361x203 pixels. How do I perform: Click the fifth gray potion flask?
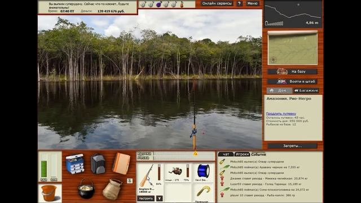tap(174, 4)
